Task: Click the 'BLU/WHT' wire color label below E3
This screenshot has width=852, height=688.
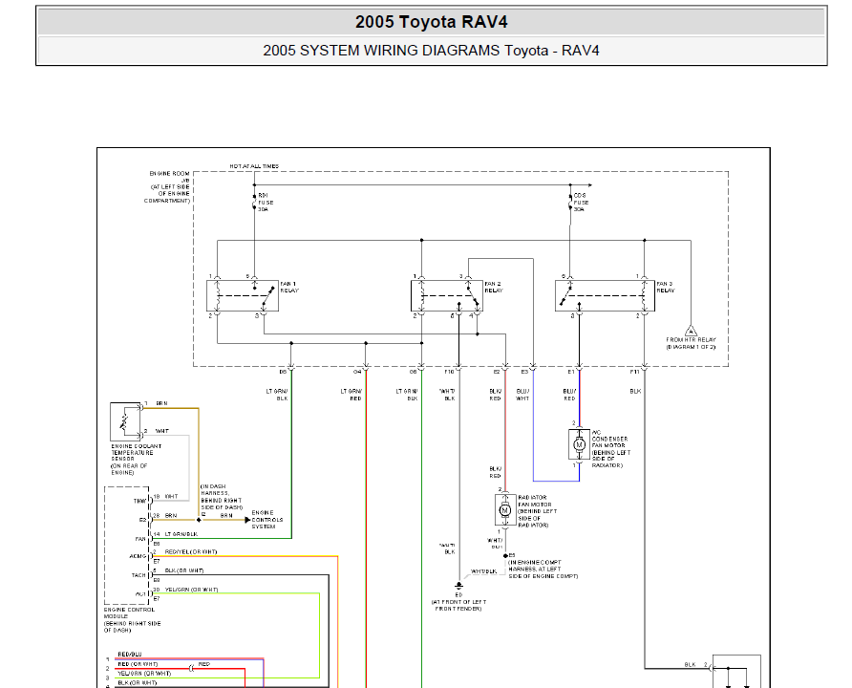Action: (522, 395)
